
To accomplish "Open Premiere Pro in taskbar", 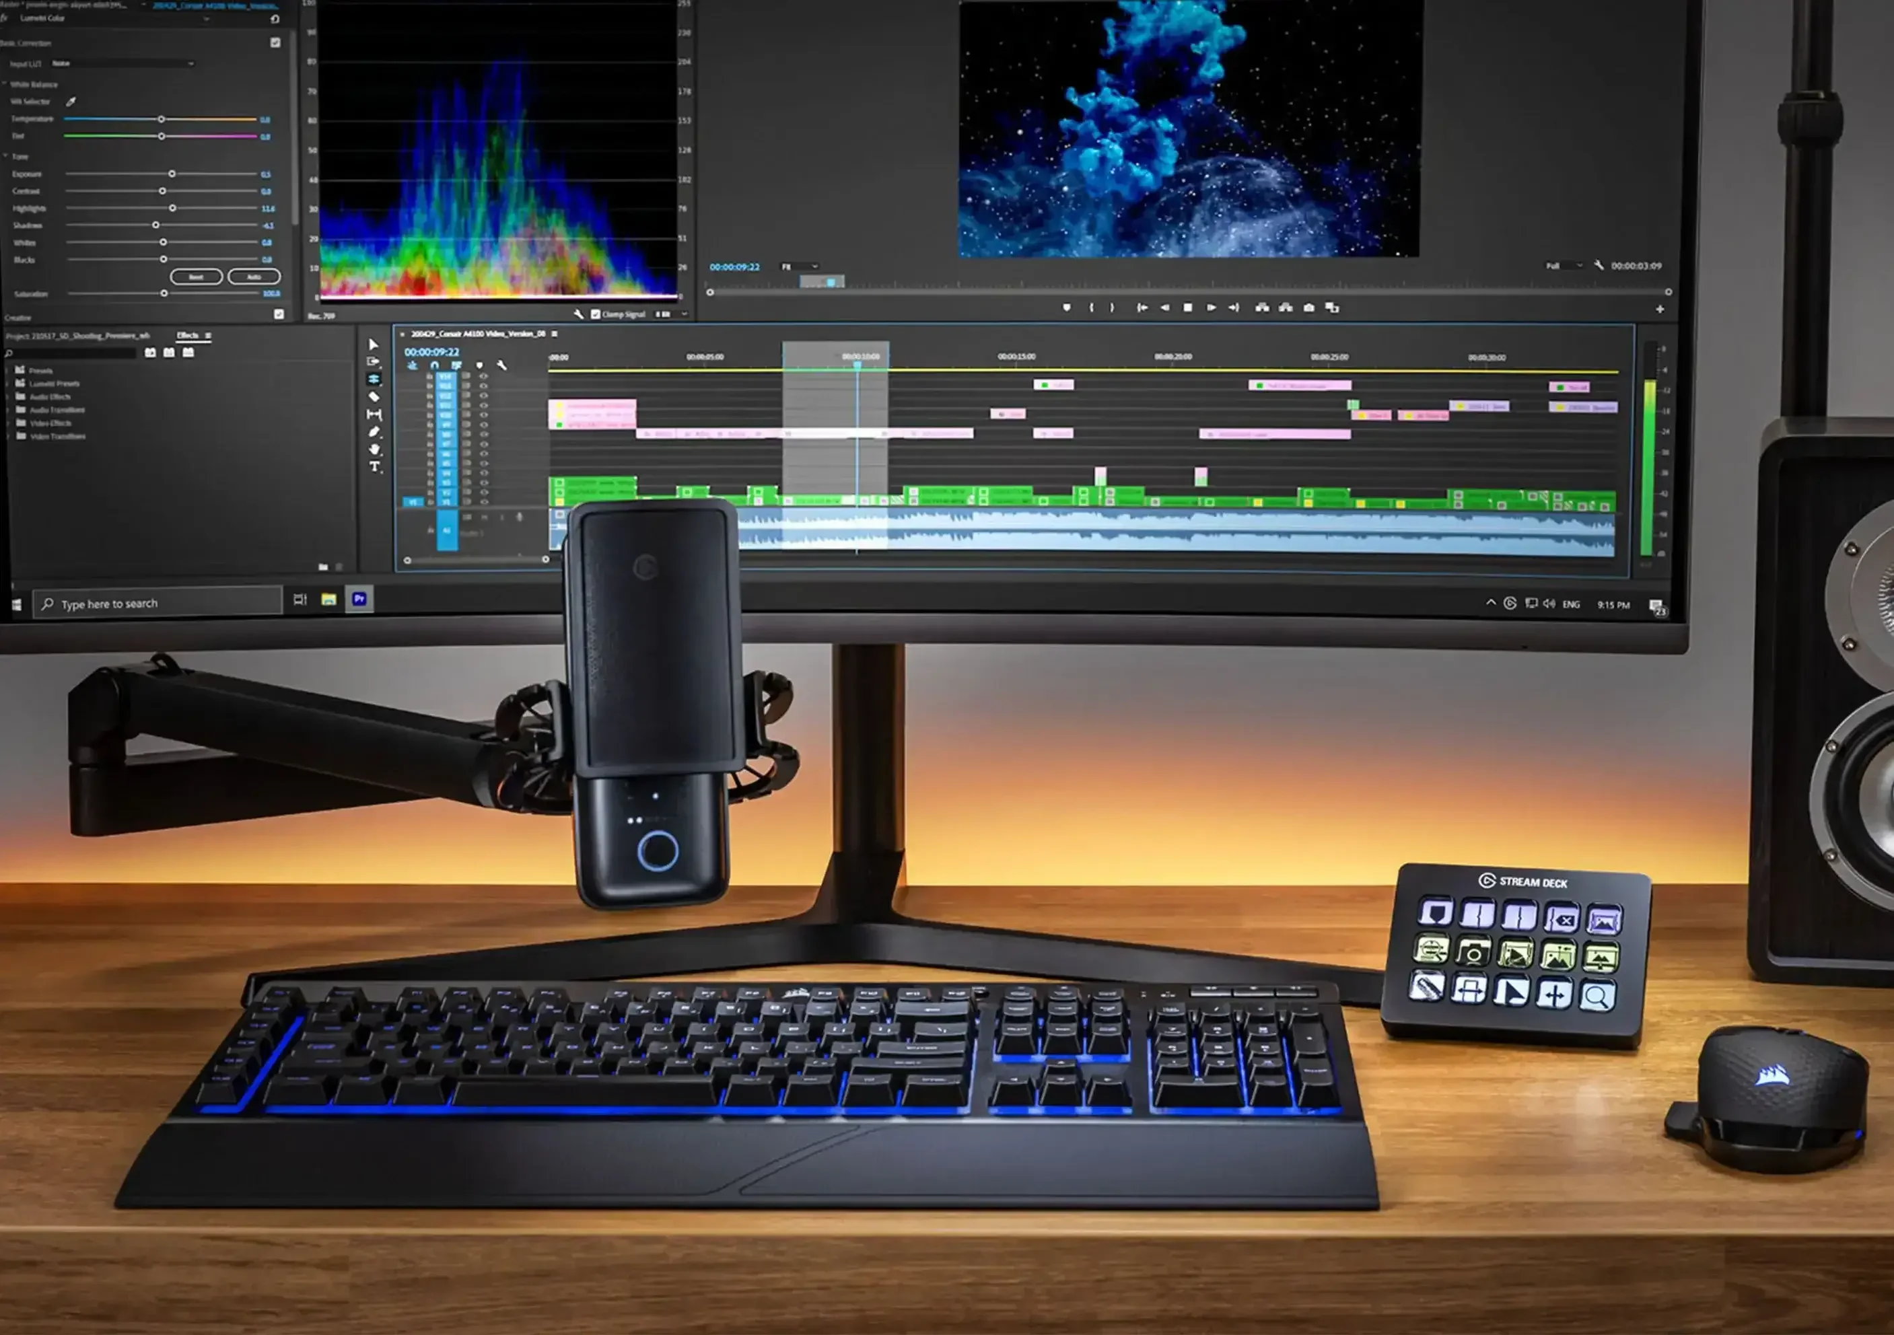I will 359,599.
